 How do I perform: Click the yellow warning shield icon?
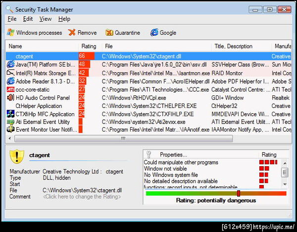pos(17,156)
